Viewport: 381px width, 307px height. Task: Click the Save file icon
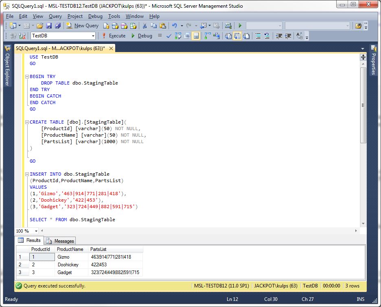pyautogui.click(x=49, y=26)
